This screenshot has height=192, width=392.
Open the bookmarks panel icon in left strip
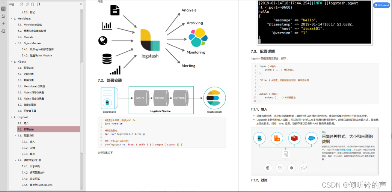coord(3,9)
